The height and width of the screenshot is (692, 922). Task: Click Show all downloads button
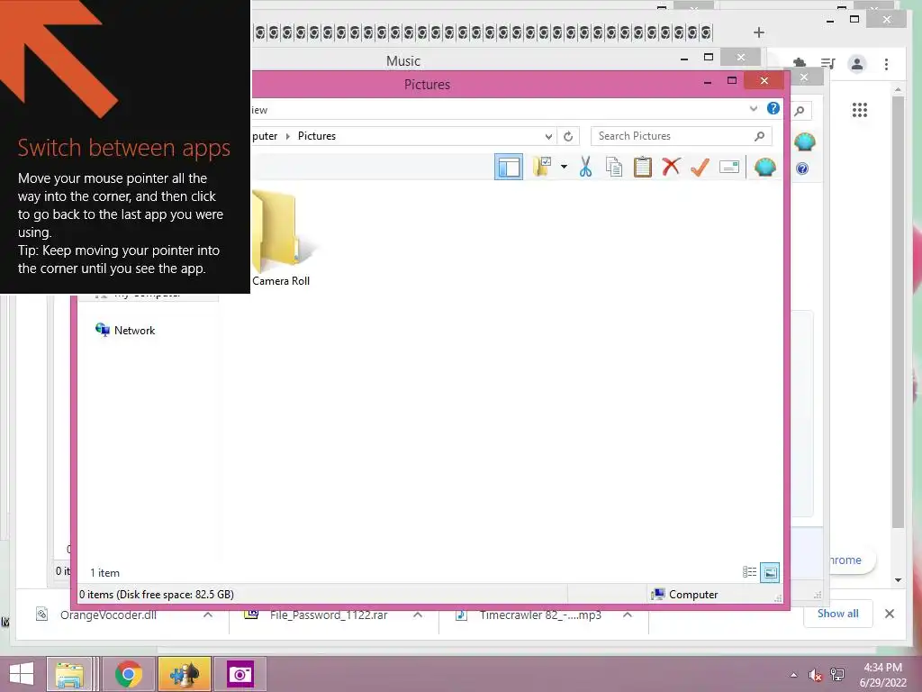838,614
